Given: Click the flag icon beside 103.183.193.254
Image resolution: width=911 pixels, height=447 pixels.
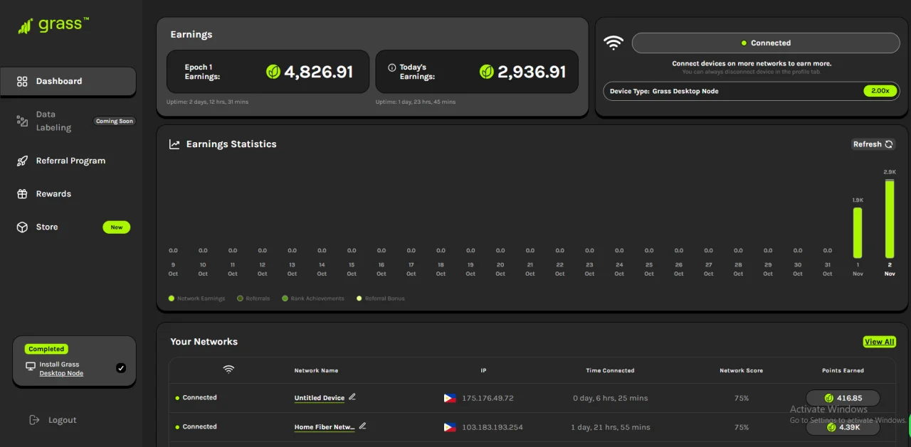Looking at the screenshot, I should click(x=450, y=427).
